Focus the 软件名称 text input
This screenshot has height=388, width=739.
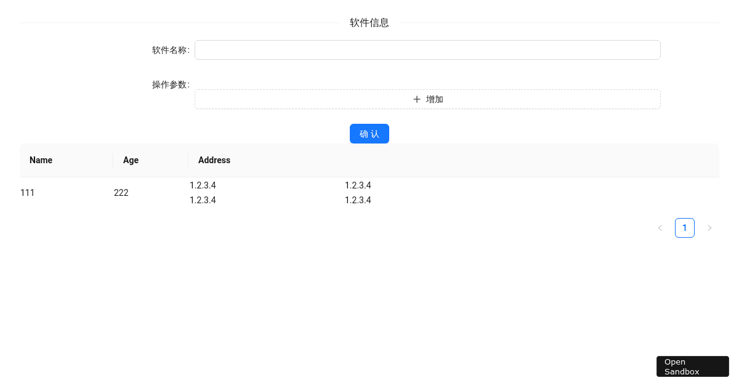[x=427, y=50]
